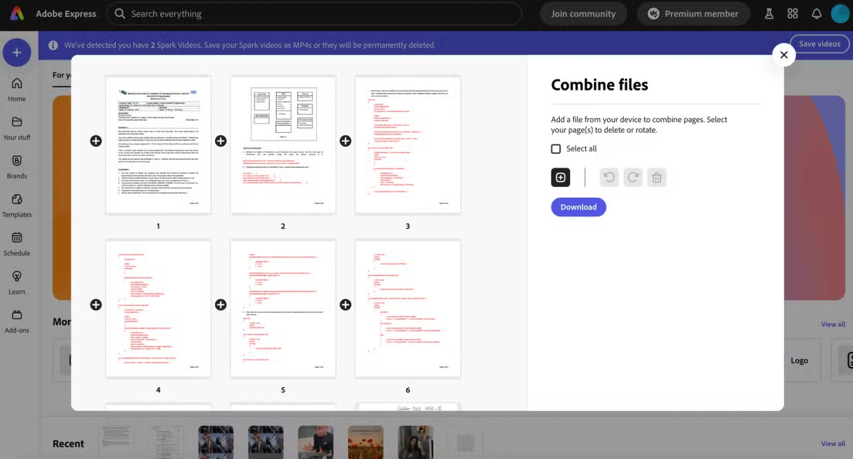Close the Combine files dialog
Screen dimensions: 853x459
pos(784,55)
